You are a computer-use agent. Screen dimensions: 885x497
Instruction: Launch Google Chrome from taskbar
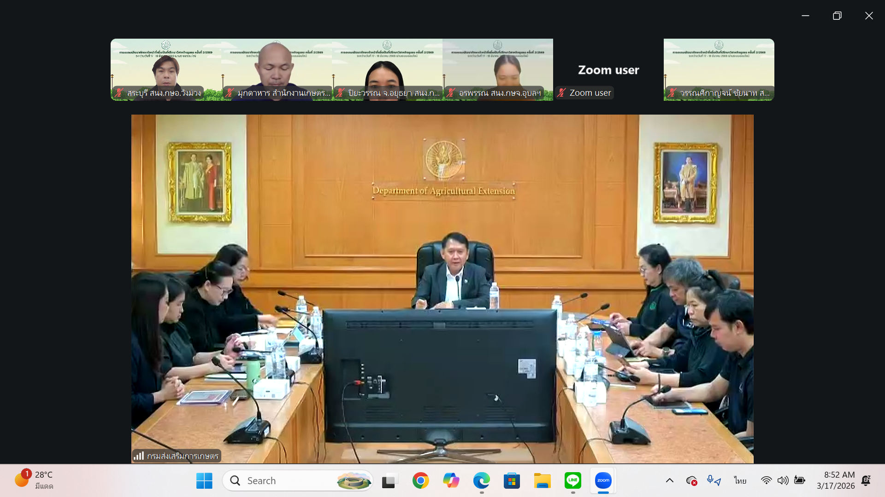(420, 480)
